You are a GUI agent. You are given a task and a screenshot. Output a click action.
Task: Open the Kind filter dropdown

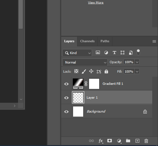tap(77, 53)
